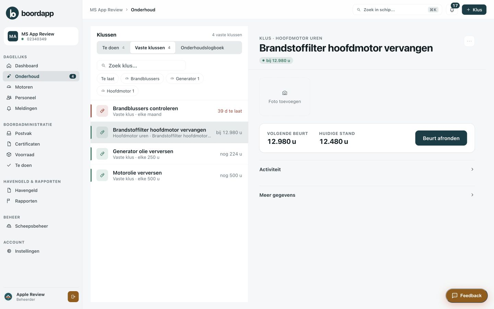Click the + Klus button
Image resolution: width=494 pixels, height=309 pixels.
474,10
